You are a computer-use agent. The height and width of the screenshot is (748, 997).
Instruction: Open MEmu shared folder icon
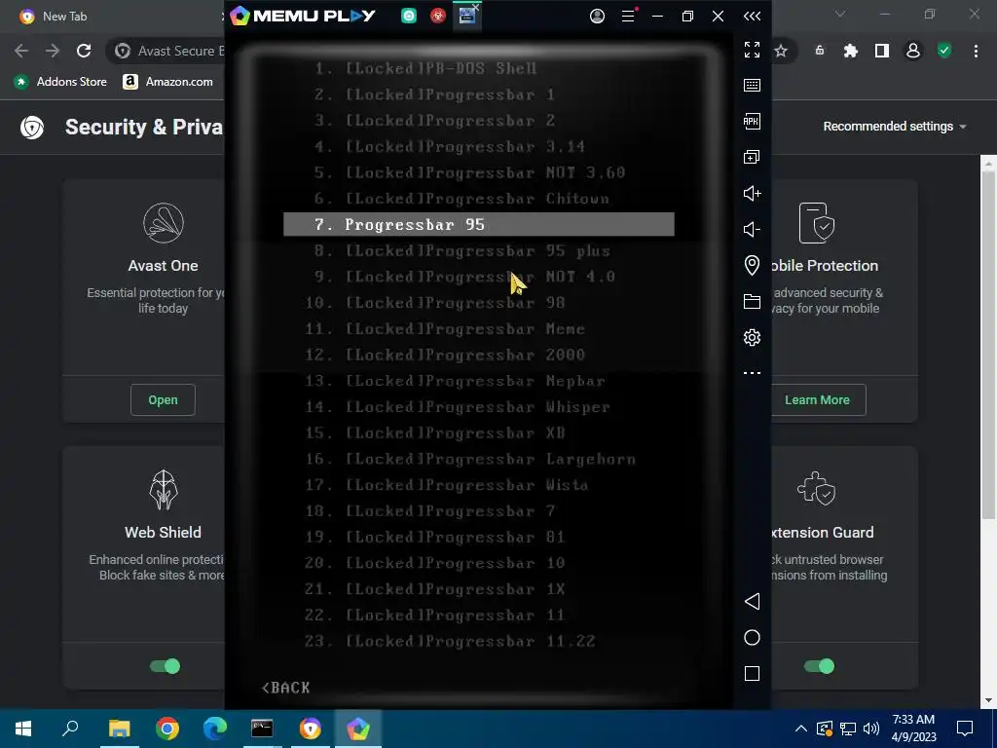tap(752, 302)
